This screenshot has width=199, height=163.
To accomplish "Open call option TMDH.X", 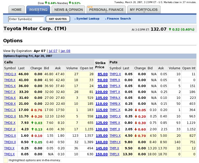I will click(x=10, y=142).
